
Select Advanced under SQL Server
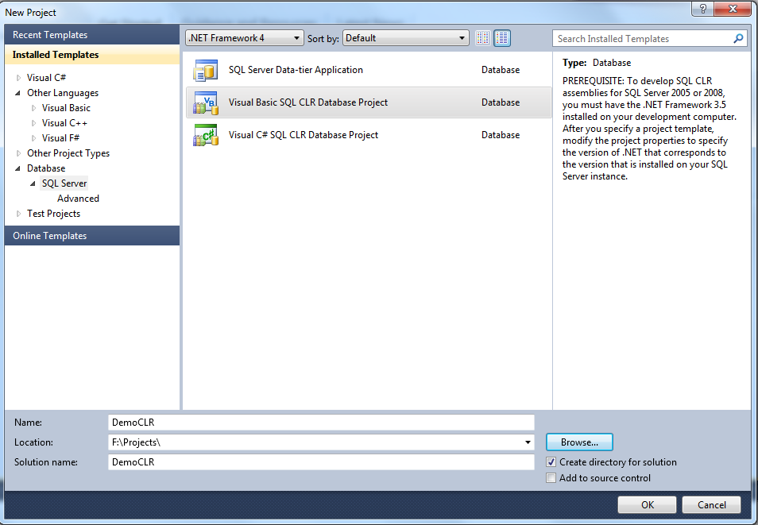tap(78, 198)
